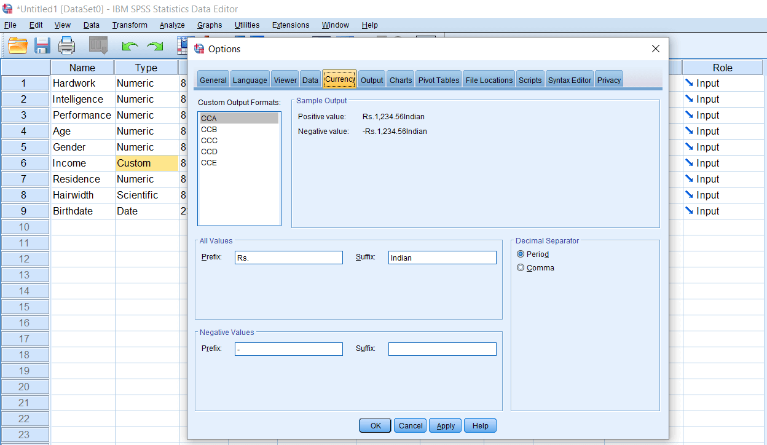Click the OK button
This screenshot has width=767, height=445.
(376, 425)
